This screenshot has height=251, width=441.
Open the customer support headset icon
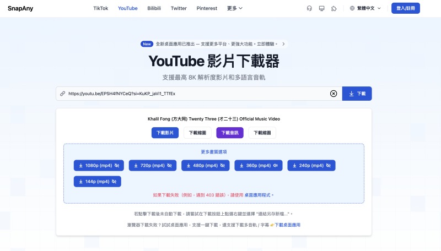309,8
